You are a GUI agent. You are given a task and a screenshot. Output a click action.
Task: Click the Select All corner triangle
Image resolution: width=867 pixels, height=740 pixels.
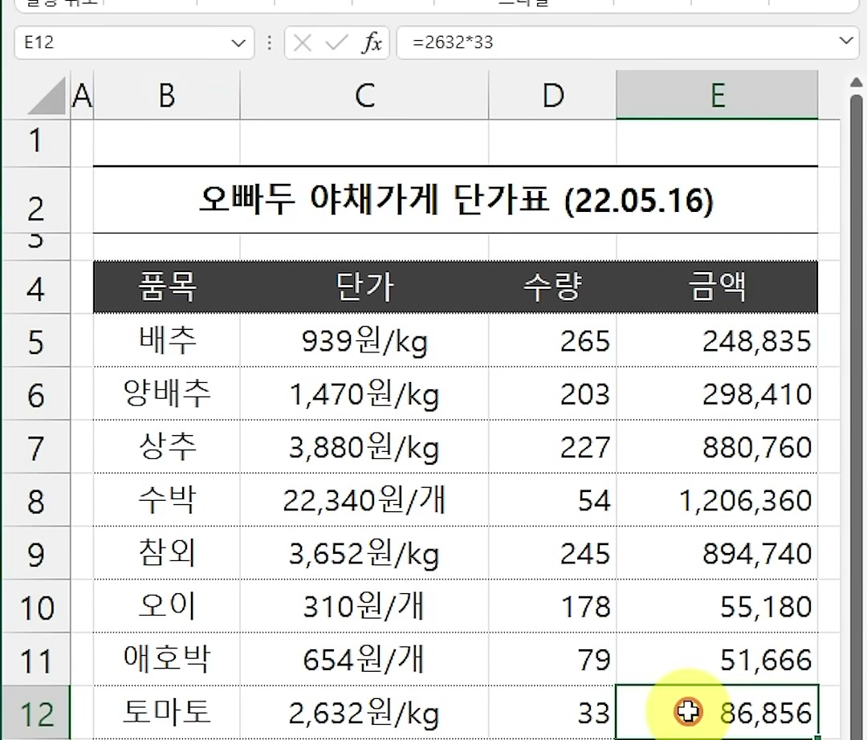(47, 95)
